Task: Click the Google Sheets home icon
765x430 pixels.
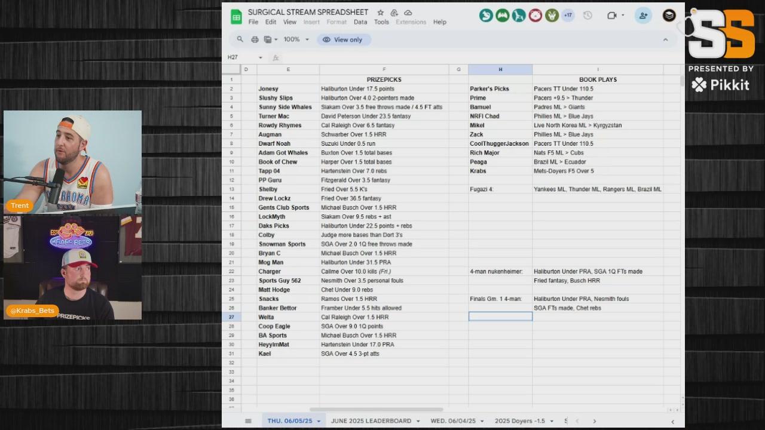Action: click(236, 17)
